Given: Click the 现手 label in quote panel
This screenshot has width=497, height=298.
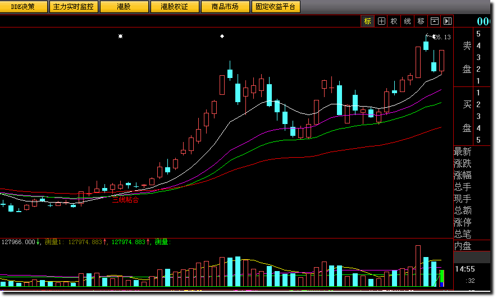Looking at the screenshot, I should (463, 199).
